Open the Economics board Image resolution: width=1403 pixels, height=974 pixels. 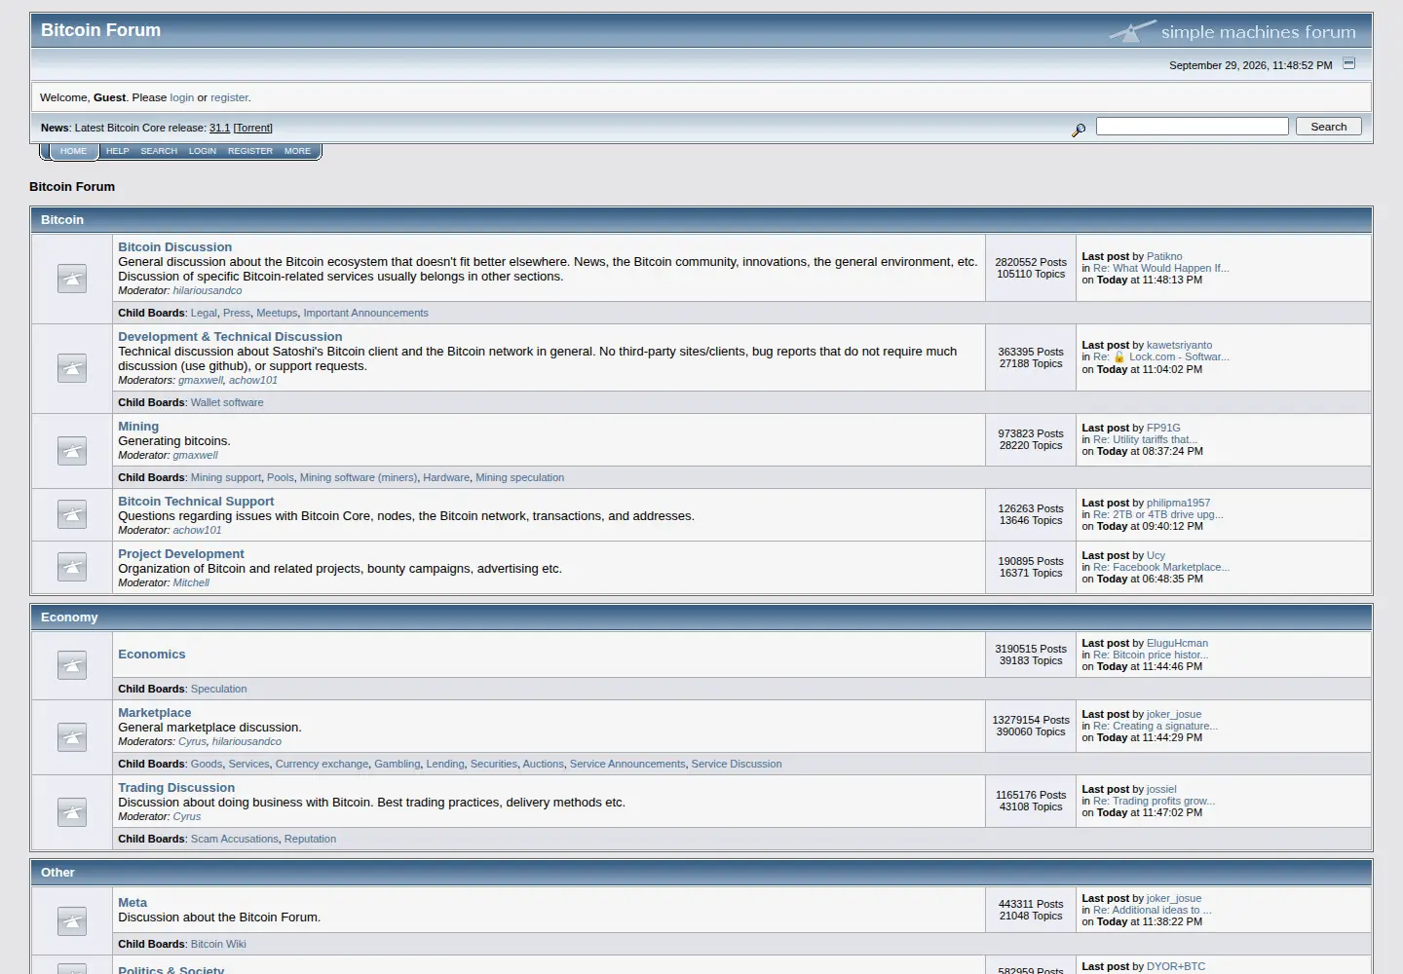coord(152,655)
